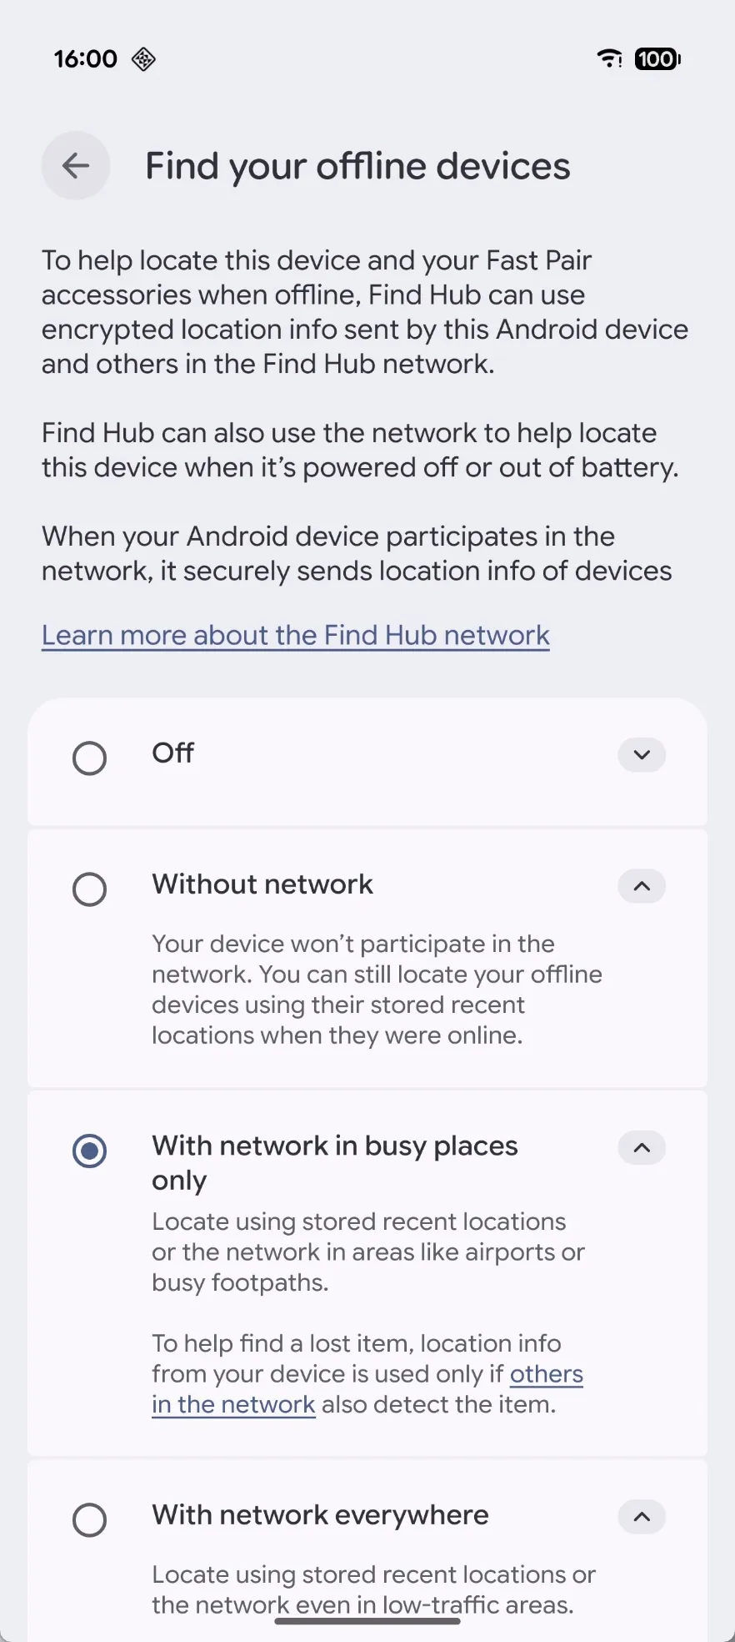Viewport: 735px width, 1642px height.
Task: Tap the Off option label
Action: [x=173, y=753]
